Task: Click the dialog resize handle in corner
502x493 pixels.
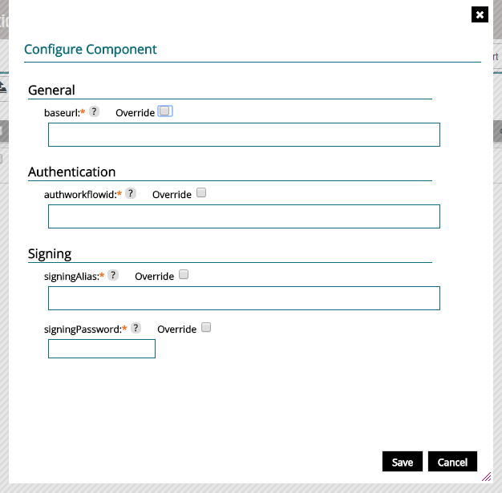Action: [486, 476]
